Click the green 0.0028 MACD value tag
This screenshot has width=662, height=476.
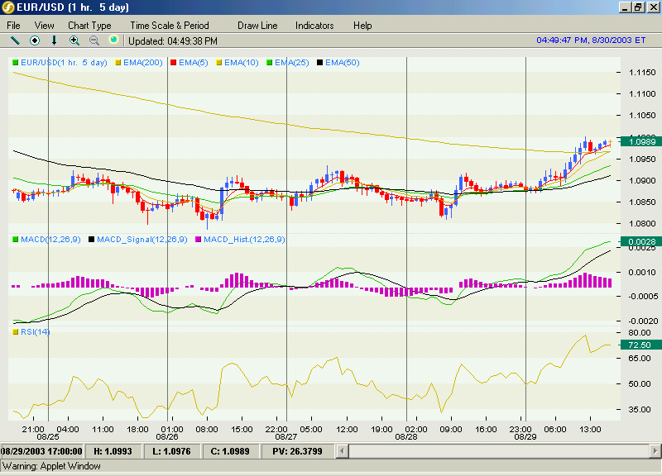click(x=640, y=241)
